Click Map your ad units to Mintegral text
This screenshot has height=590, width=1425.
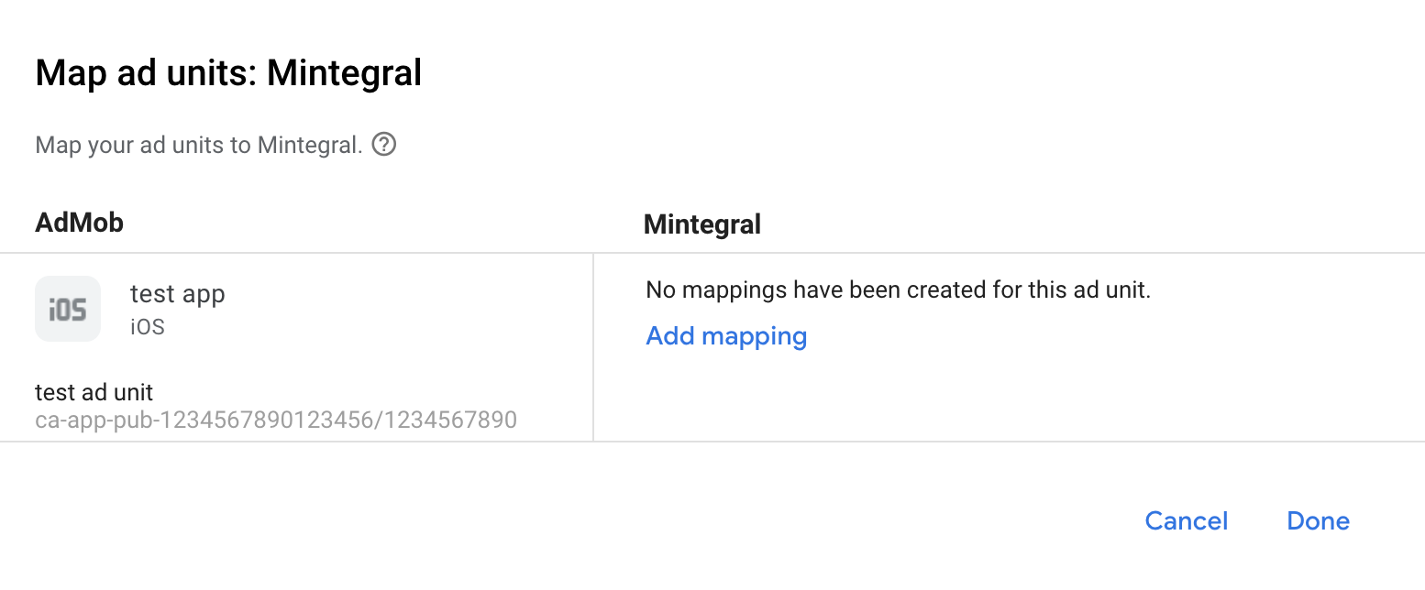click(196, 144)
